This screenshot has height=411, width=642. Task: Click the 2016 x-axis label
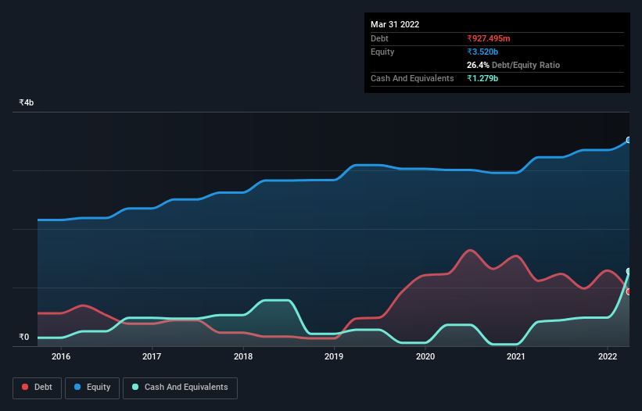pyautogui.click(x=61, y=356)
